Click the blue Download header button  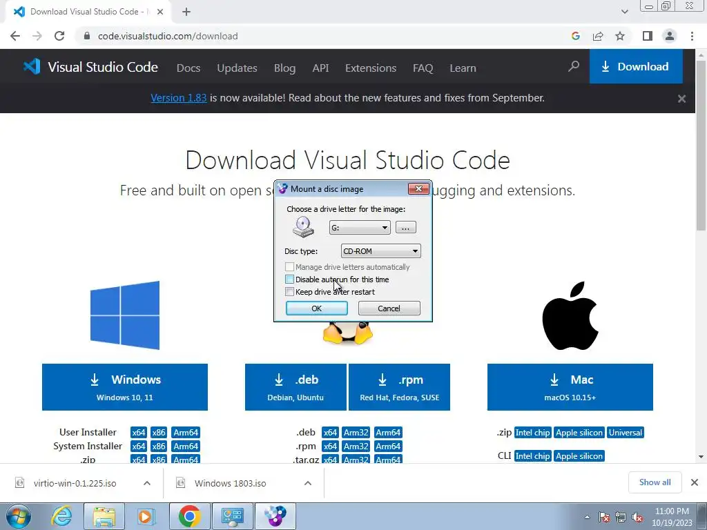(x=636, y=67)
